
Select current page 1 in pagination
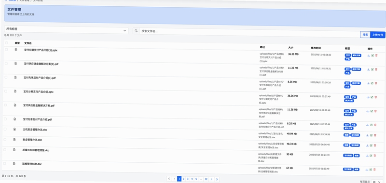(x=179, y=179)
